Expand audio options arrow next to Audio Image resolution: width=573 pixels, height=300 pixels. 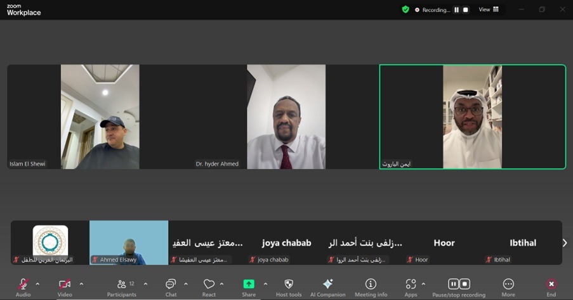point(37,284)
